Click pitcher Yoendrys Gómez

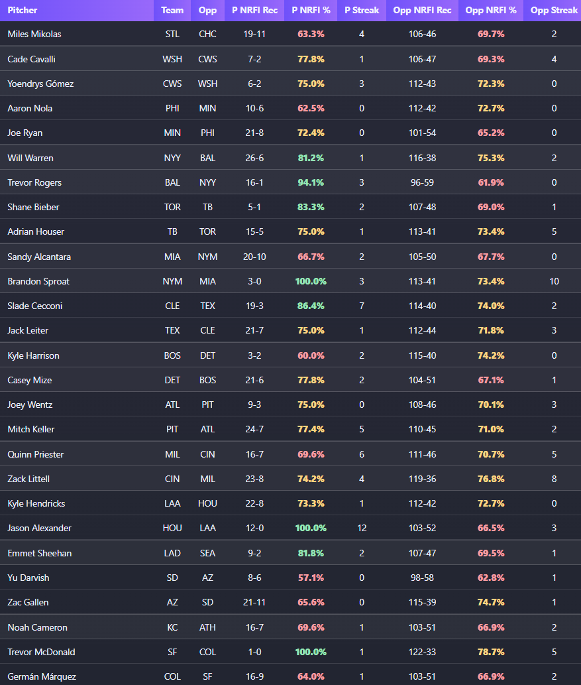[40, 84]
